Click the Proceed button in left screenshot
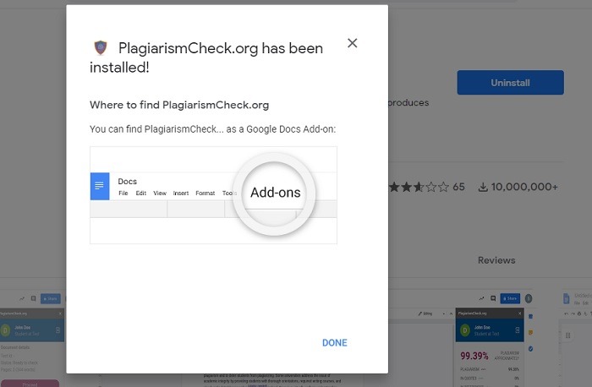 [x=30, y=384]
